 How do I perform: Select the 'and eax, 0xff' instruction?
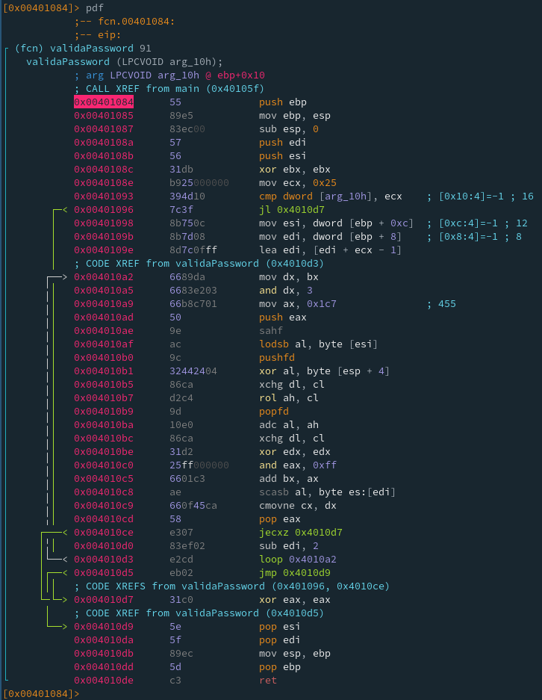coord(298,465)
